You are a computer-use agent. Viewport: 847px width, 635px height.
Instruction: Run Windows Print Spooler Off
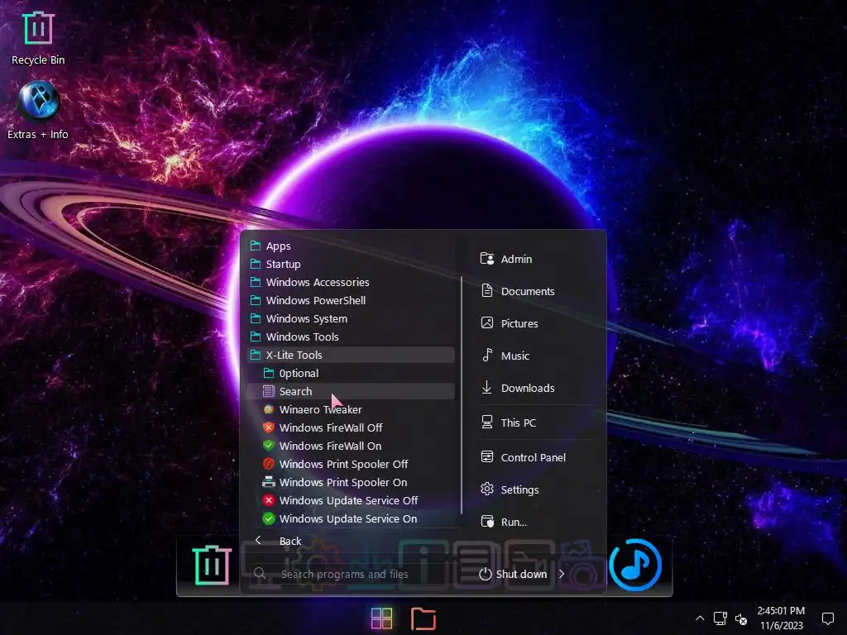pos(350,464)
